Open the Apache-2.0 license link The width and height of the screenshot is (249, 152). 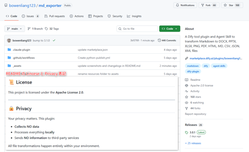(x=202, y=85)
